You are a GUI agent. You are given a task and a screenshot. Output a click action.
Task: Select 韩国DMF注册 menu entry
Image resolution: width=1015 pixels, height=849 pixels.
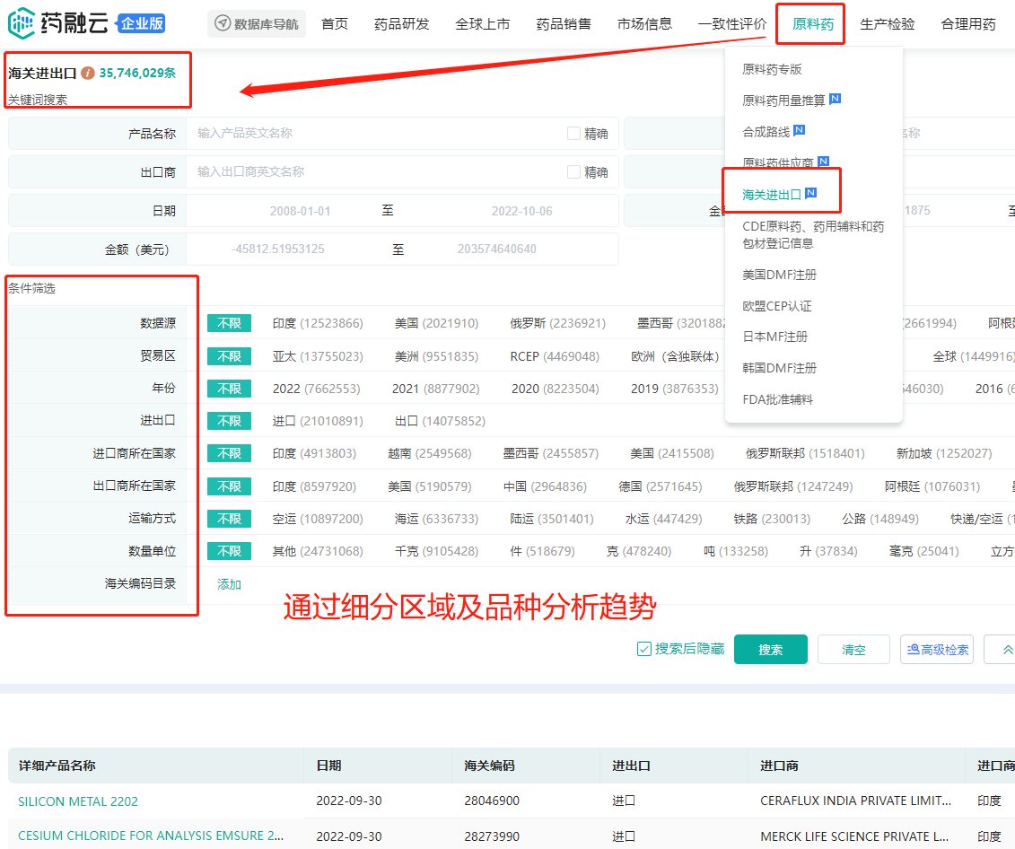point(779,368)
